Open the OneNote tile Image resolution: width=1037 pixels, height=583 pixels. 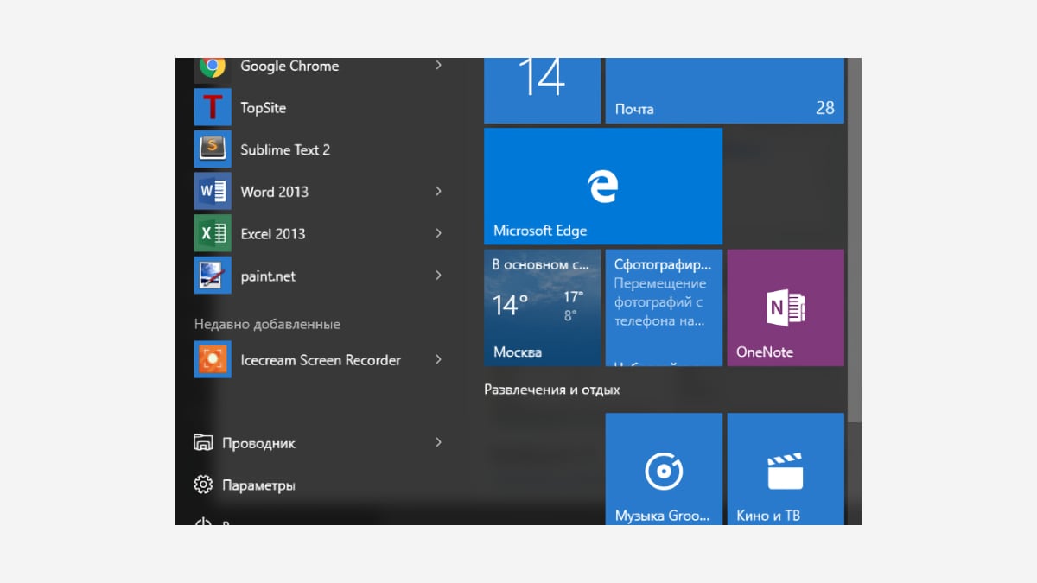(786, 307)
